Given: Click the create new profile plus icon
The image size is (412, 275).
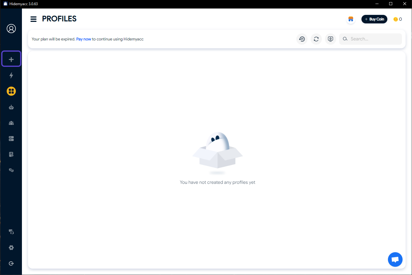Looking at the screenshot, I should click(11, 59).
